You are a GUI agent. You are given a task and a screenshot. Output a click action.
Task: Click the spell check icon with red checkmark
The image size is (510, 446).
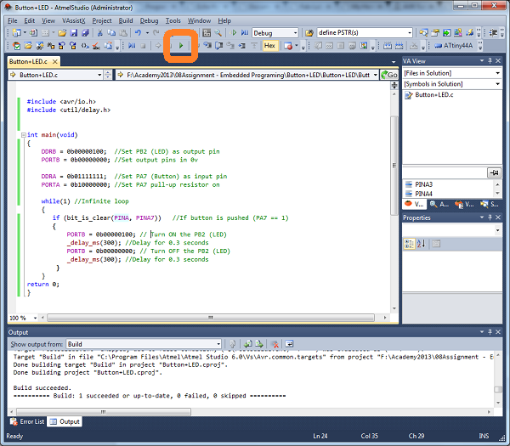(x=95, y=46)
